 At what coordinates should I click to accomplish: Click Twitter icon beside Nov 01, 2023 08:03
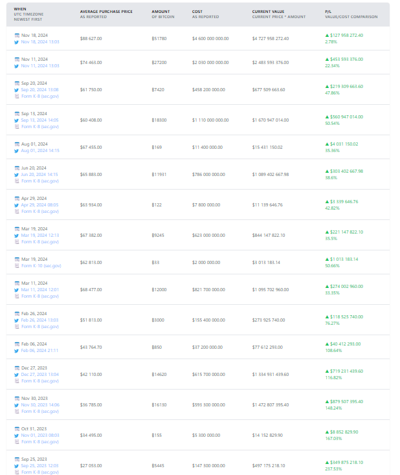(17, 436)
